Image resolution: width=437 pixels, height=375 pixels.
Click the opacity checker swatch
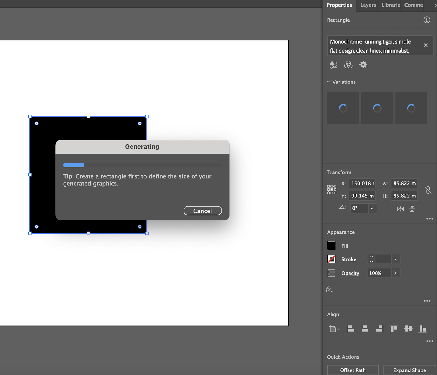point(332,273)
